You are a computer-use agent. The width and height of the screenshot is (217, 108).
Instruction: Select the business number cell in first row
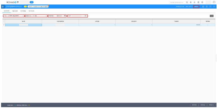tap(60, 25)
